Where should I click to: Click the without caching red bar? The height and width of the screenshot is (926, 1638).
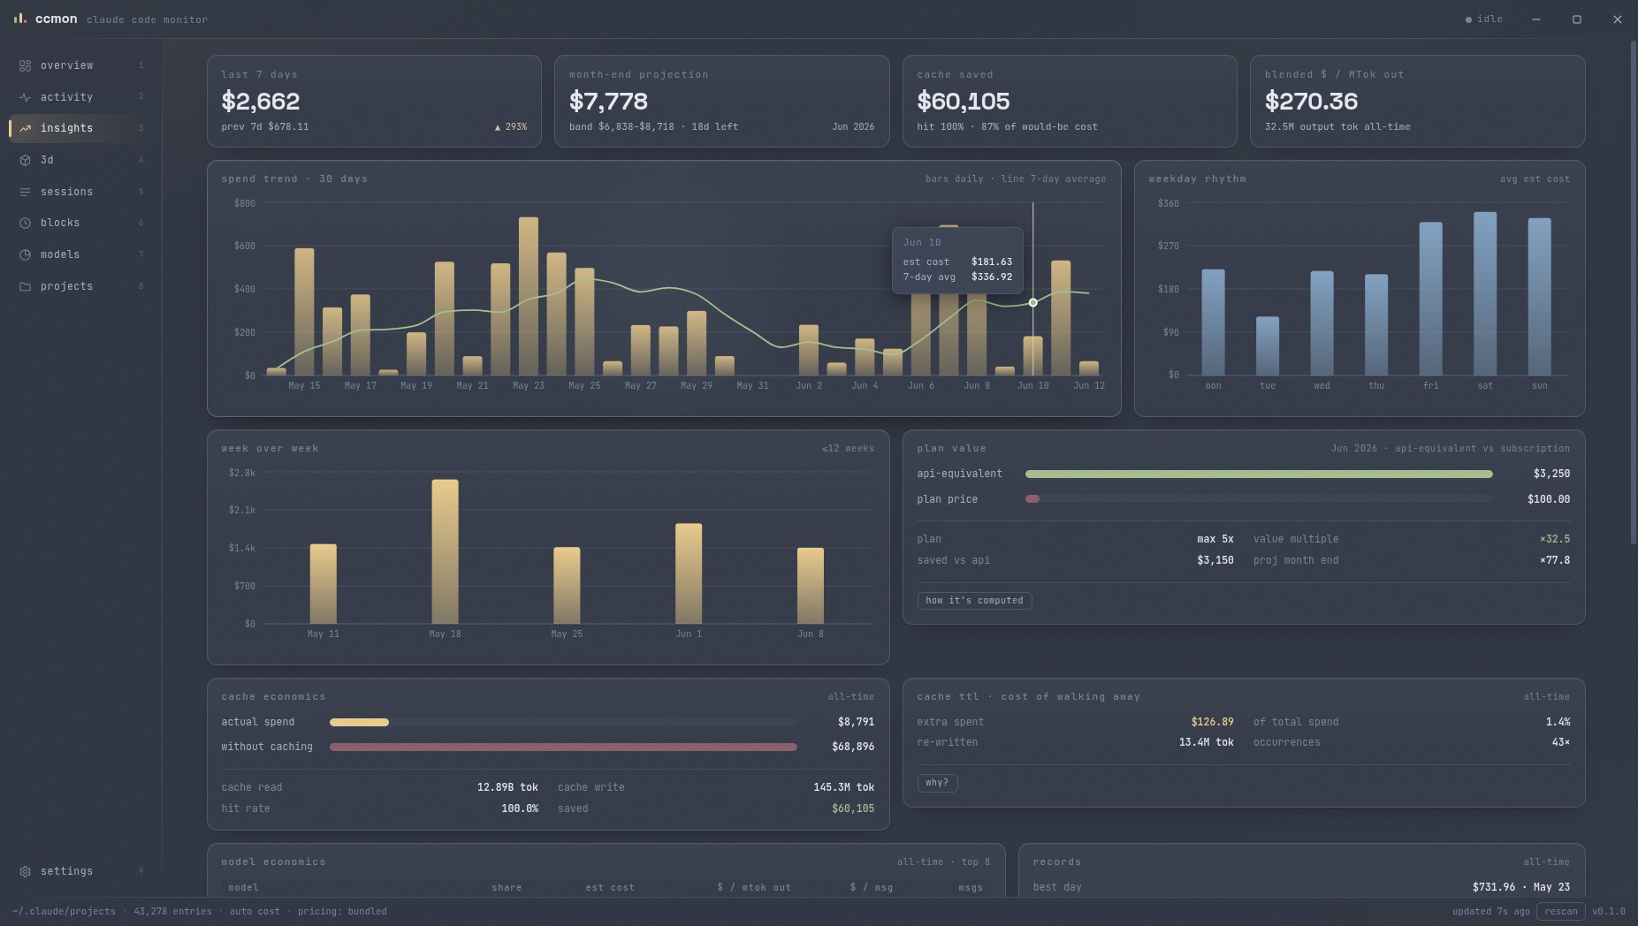(563, 748)
